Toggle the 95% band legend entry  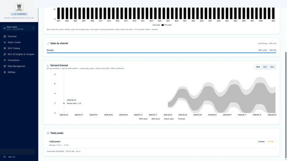pos(143,119)
